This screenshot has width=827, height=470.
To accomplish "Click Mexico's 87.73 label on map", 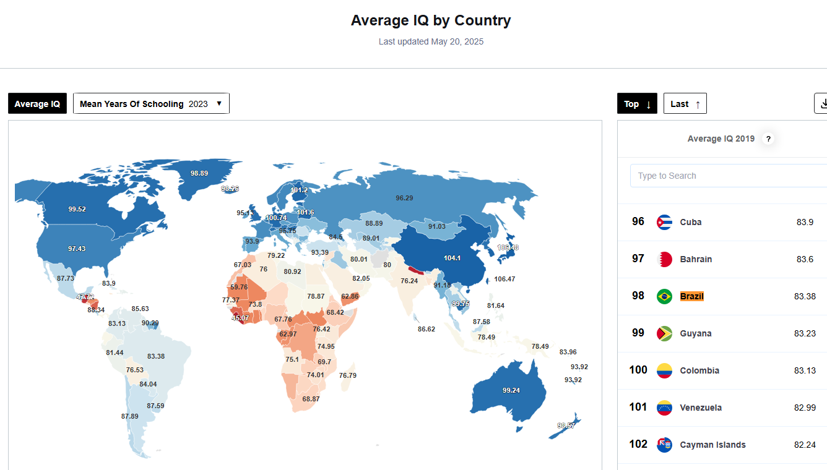I will pos(66,278).
